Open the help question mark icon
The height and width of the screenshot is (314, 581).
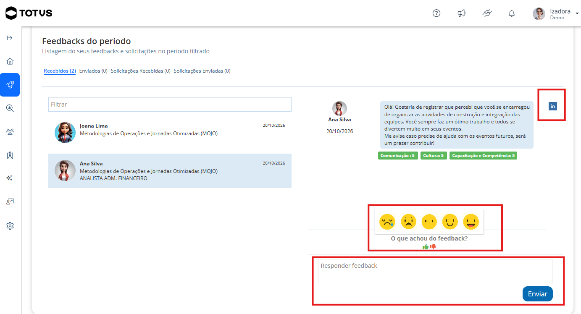pos(436,13)
